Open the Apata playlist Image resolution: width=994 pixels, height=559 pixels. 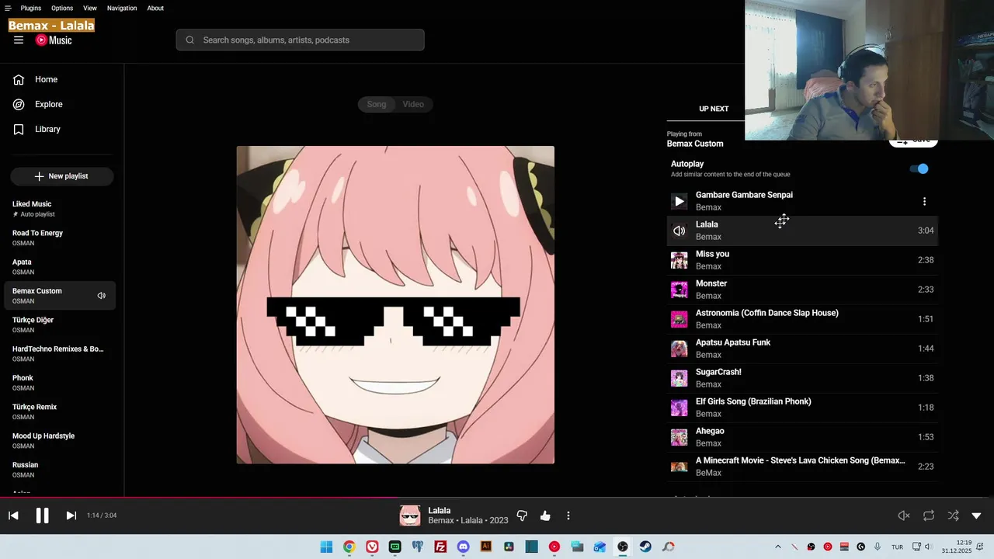tap(60, 266)
